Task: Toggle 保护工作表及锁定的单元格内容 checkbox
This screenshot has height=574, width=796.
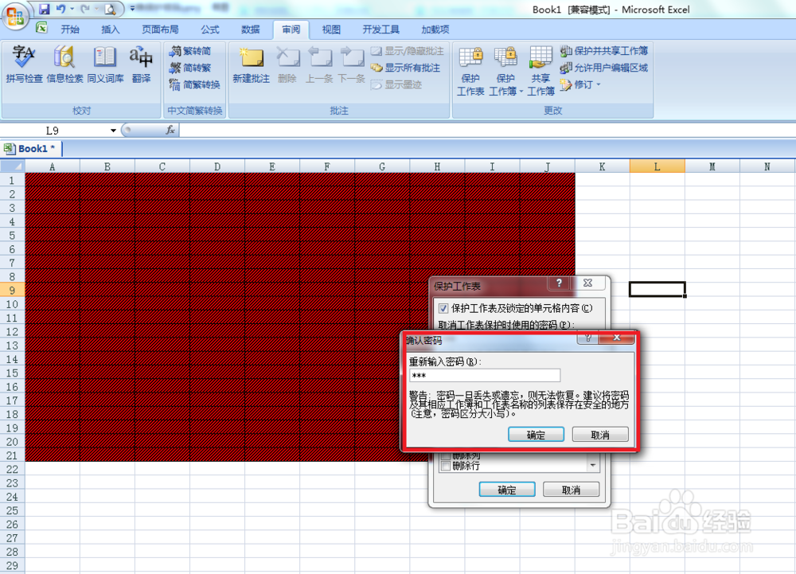Action: tap(443, 308)
